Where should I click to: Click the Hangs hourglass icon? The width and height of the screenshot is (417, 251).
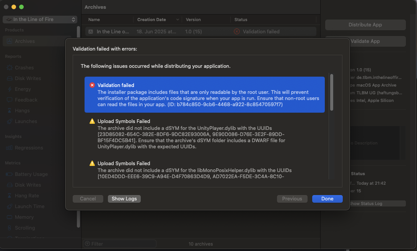click(x=9, y=111)
